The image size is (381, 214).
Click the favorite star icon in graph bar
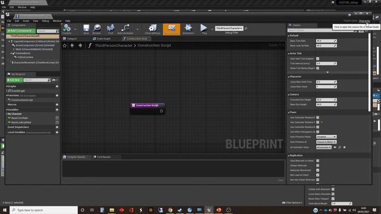[65, 45]
